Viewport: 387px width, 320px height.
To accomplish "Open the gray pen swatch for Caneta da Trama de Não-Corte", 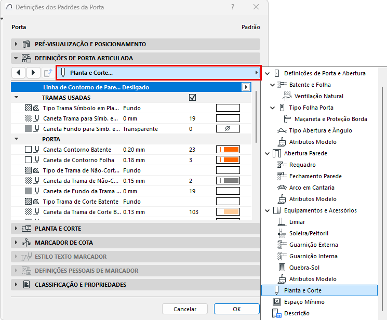I will tap(228, 180).
